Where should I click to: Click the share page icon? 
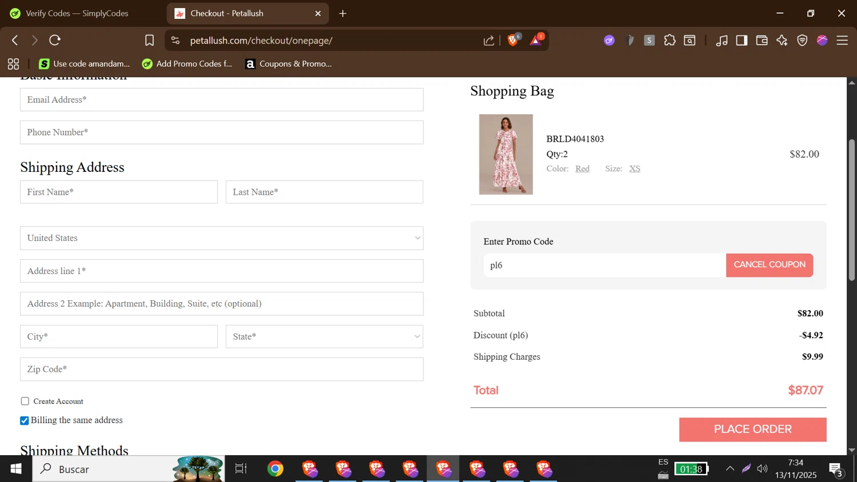(x=489, y=41)
